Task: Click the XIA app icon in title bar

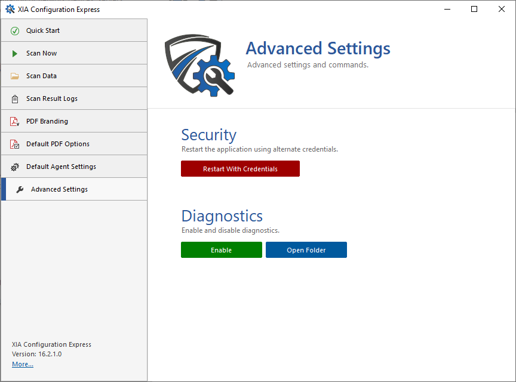Action: tap(10, 9)
